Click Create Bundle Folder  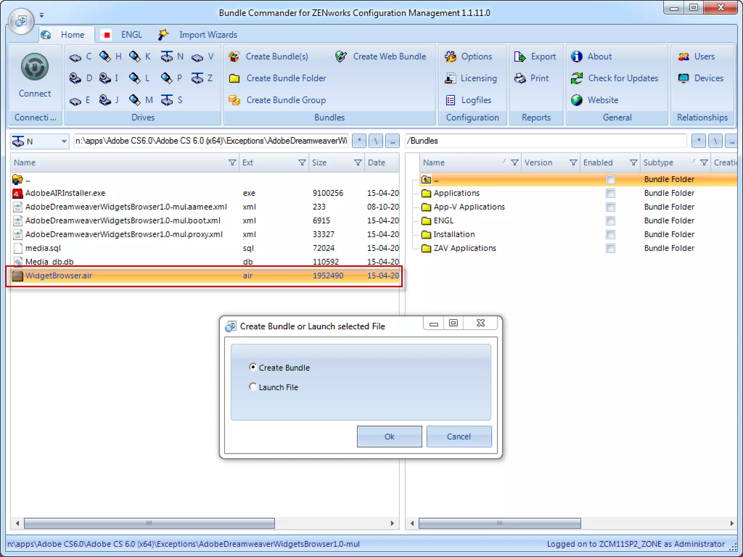tap(278, 78)
